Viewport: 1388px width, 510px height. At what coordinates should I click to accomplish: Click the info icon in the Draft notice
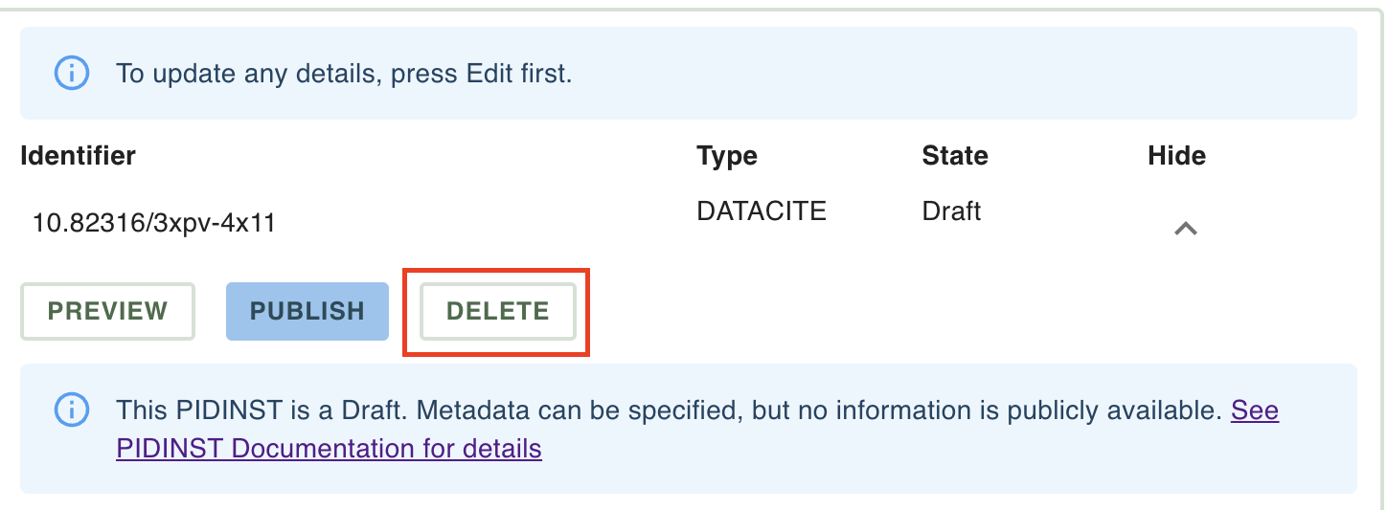click(x=72, y=410)
